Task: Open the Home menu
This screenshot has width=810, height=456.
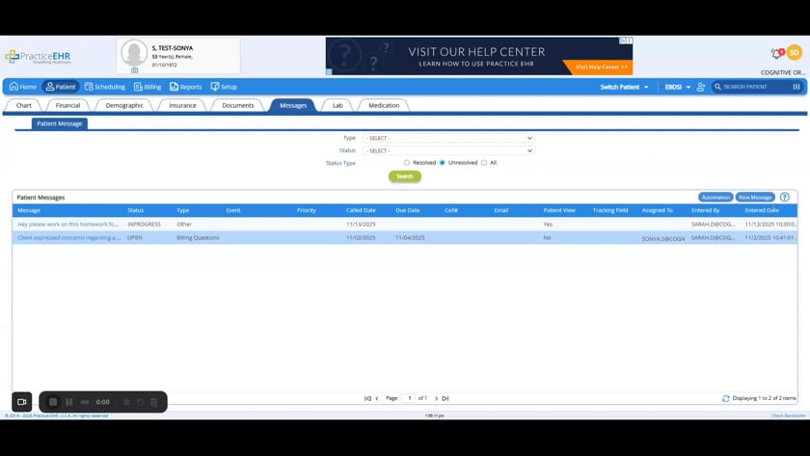Action: 23,87
